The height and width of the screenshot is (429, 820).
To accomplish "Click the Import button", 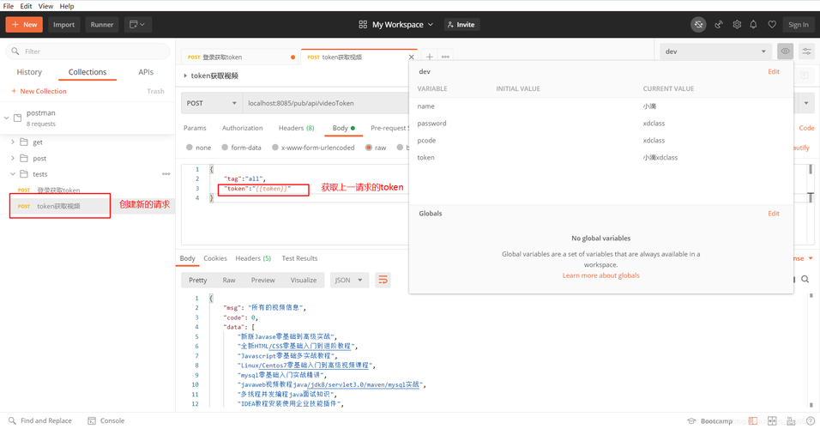I will (x=63, y=25).
